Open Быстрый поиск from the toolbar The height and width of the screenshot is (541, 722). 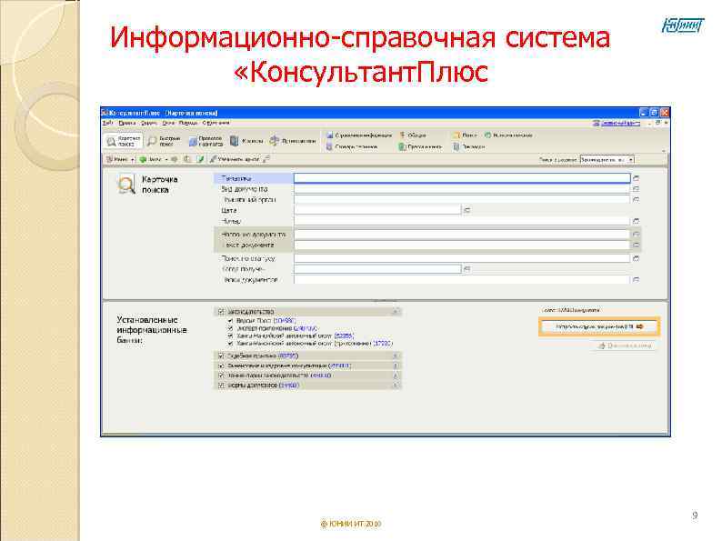coord(165,141)
